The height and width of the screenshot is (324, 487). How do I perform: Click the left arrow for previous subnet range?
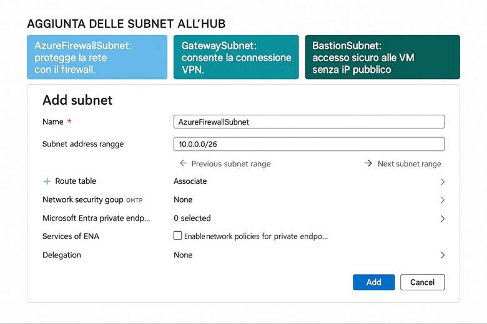tap(183, 163)
